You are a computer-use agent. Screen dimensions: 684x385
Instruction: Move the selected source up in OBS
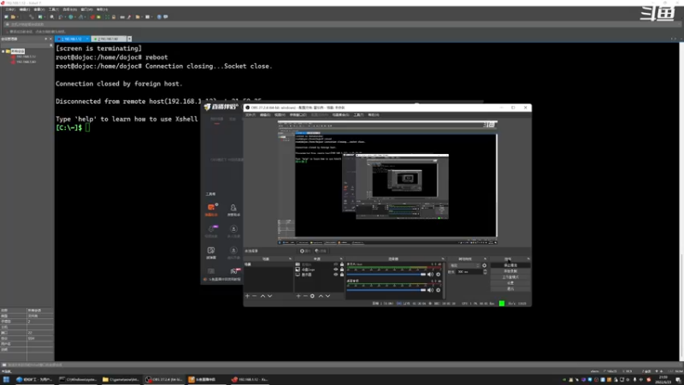321,296
